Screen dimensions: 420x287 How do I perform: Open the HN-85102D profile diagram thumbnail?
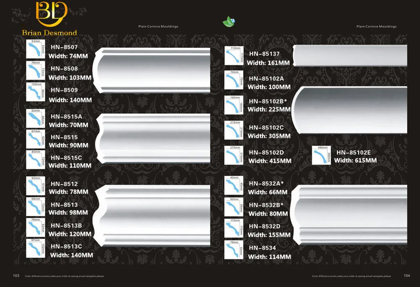coord(234,155)
